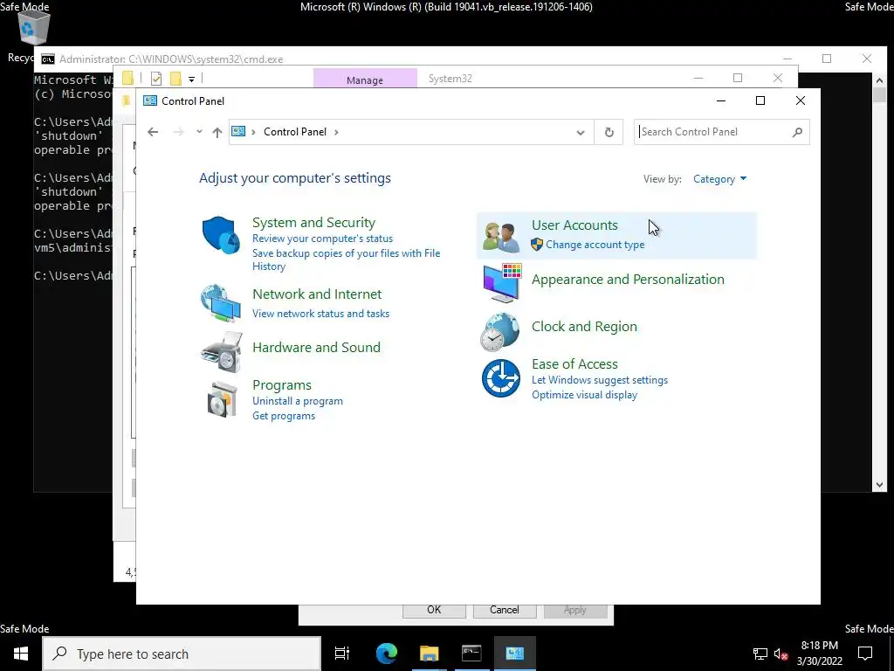Go up one level in Control Panel

pyautogui.click(x=217, y=132)
